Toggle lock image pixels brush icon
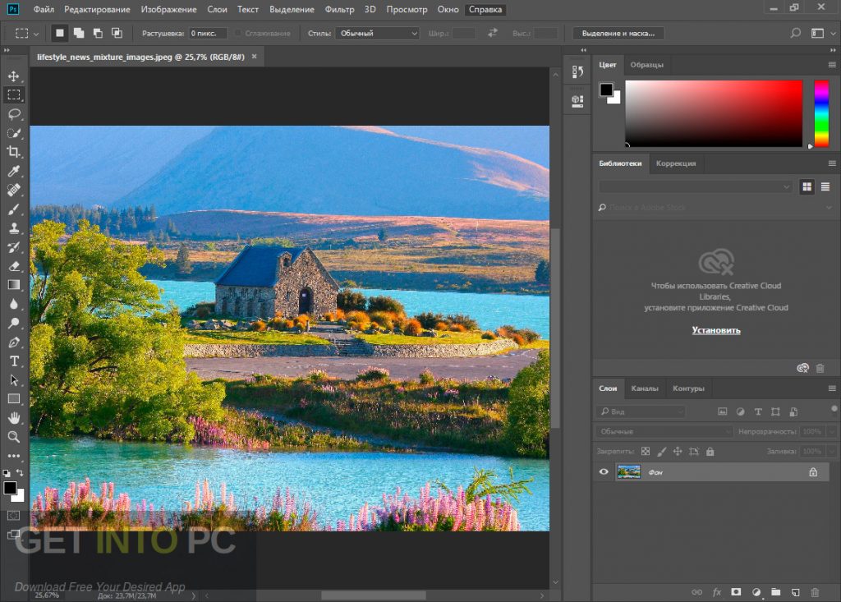Viewport: 841px width, 602px height. pos(662,452)
